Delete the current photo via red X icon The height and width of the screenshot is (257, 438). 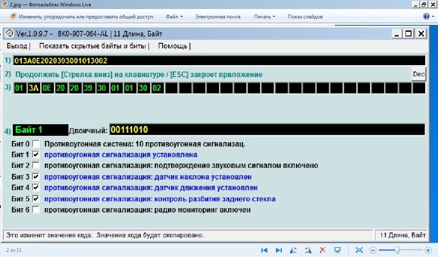click(x=322, y=250)
